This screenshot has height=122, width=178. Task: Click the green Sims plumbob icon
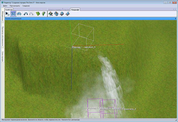44,14
